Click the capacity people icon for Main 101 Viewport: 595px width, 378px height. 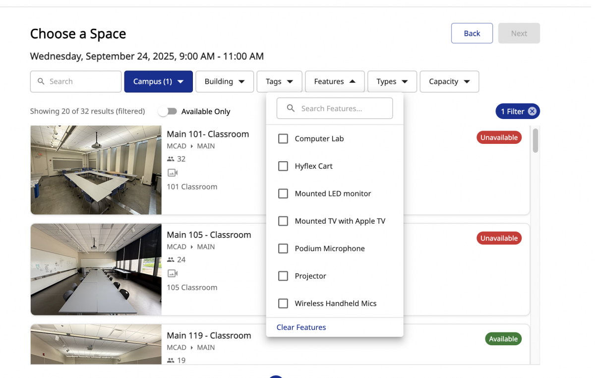(171, 159)
